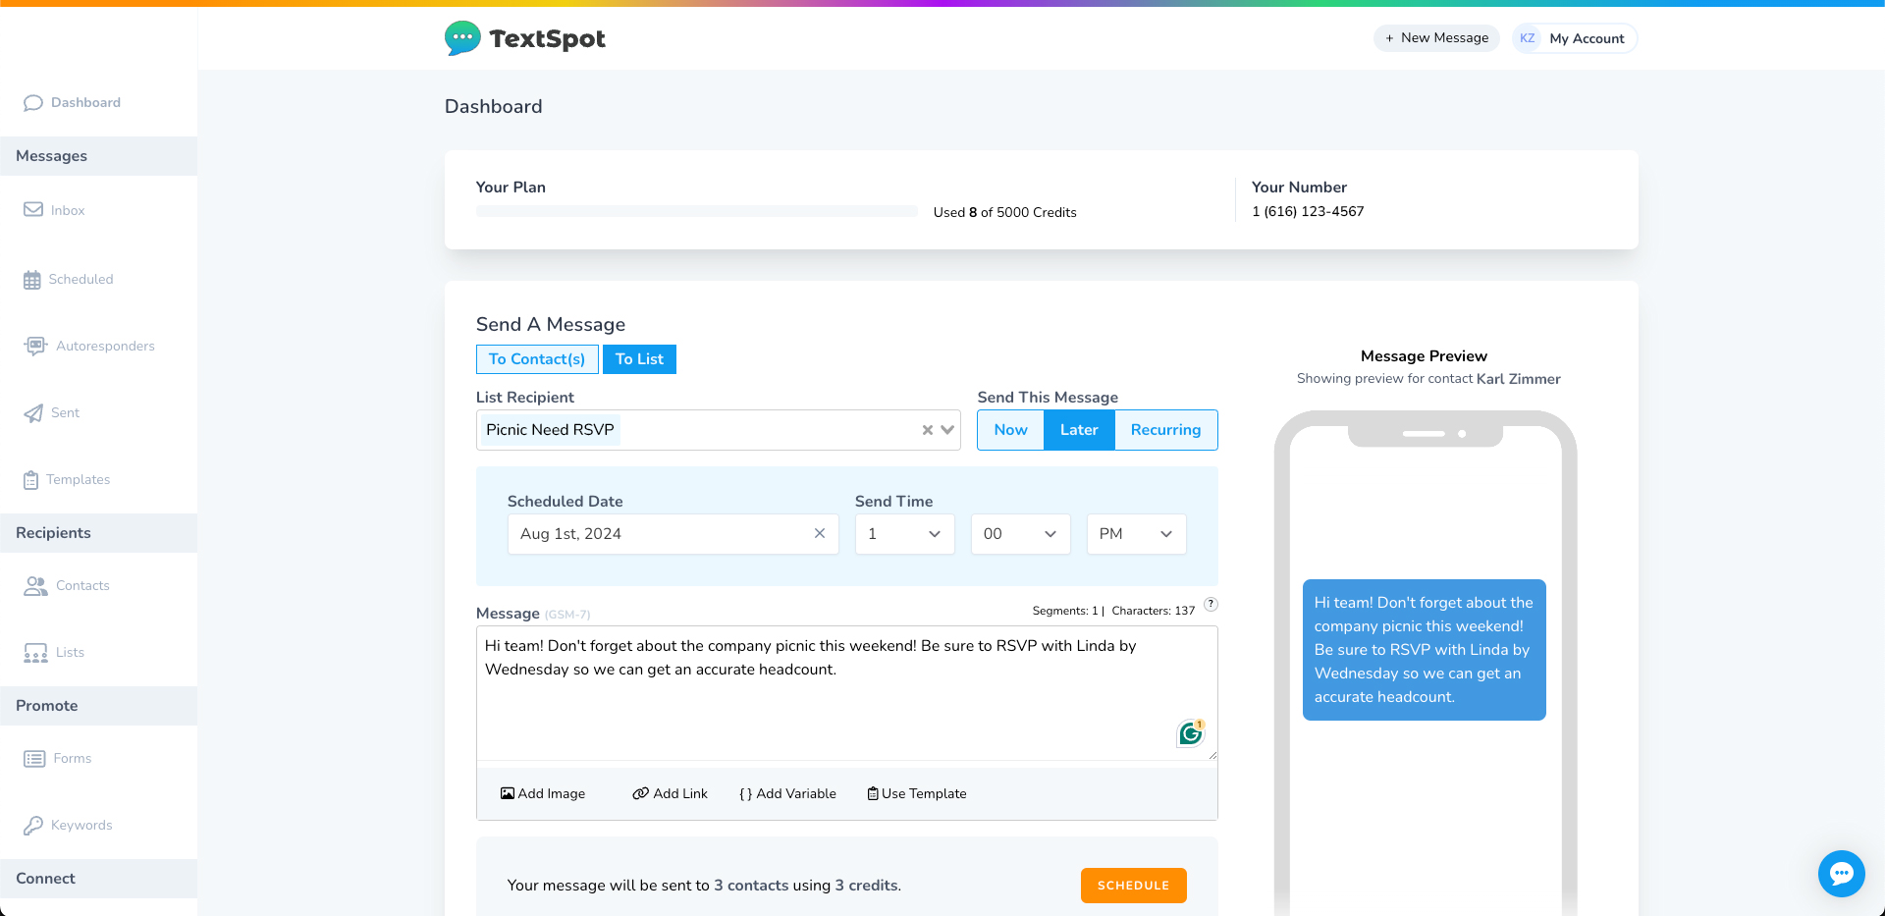Image resolution: width=1885 pixels, height=916 pixels.
Task: Clear the scheduled date field
Action: (x=820, y=533)
